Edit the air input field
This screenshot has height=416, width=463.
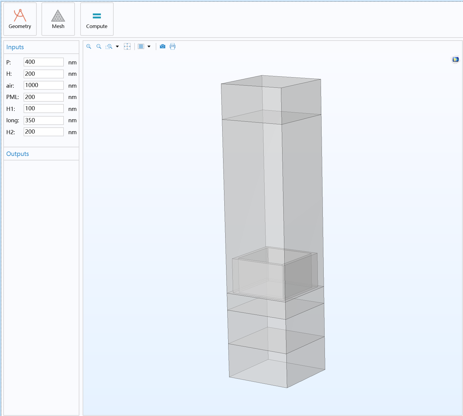(44, 85)
